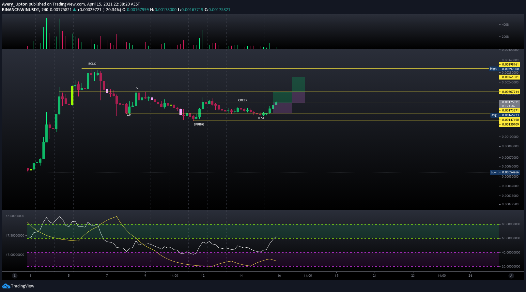Image resolution: width=526 pixels, height=292 pixels.
Task: Click the 17.50000000 left indicator scale label
Action: (x=15, y=236)
